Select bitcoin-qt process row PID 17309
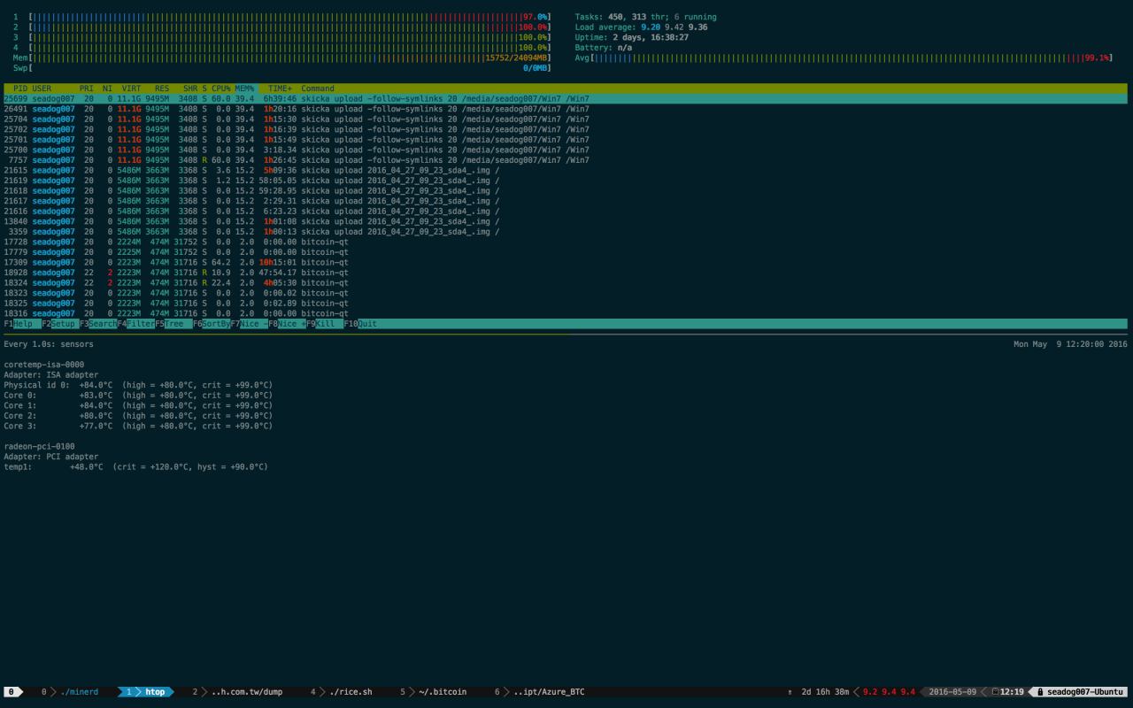 [177, 262]
